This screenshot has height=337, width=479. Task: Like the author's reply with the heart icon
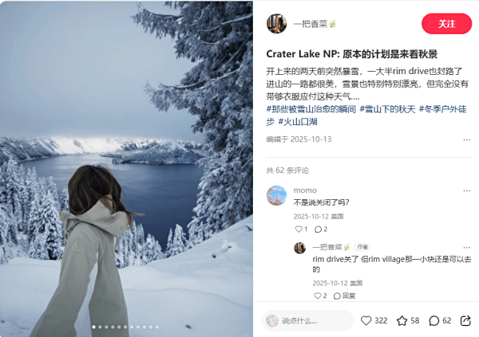[x=318, y=296]
